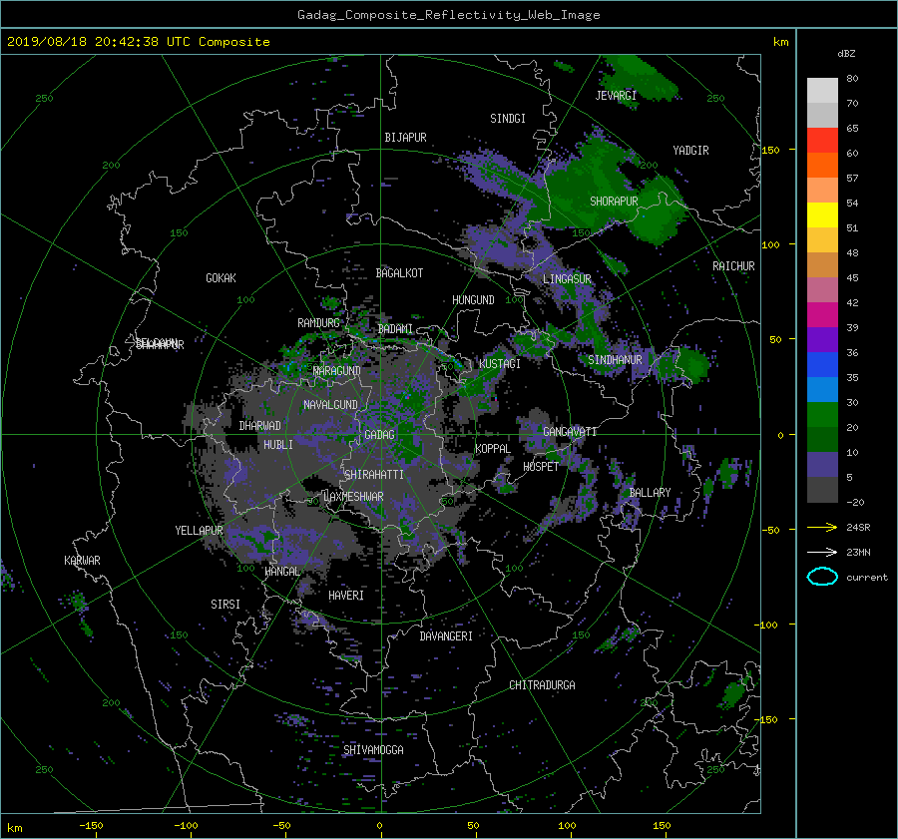Click the YADGIR city label
Image resolution: width=898 pixels, height=839 pixels.
690,151
